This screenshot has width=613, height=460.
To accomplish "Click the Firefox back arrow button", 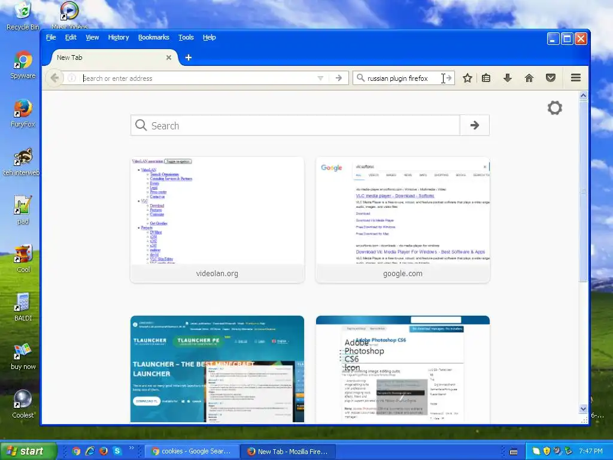I will point(54,78).
